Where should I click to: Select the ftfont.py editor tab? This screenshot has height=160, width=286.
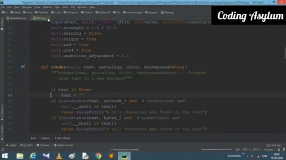tap(41, 18)
